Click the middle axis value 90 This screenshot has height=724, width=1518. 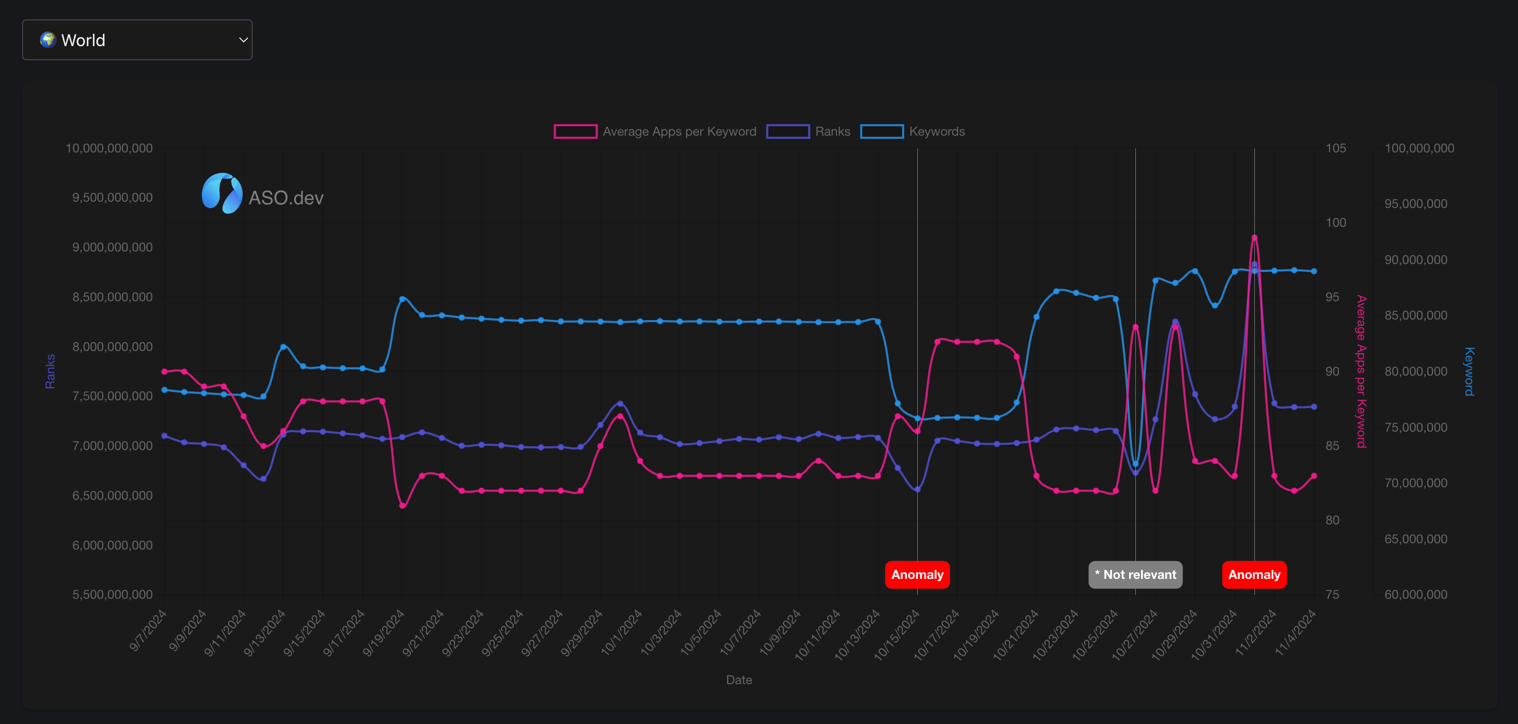1332,372
